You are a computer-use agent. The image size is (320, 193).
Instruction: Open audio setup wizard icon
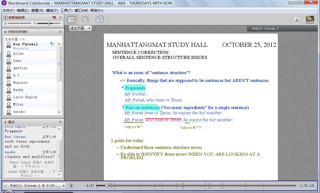(x=54, y=17)
